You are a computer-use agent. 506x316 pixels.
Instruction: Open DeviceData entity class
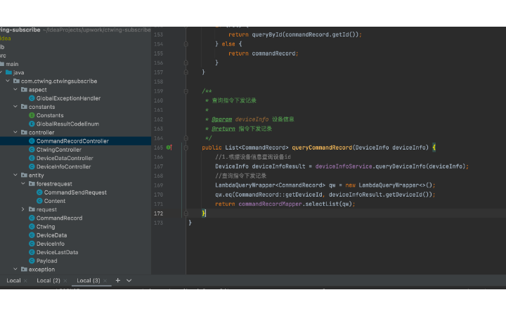[51, 235]
